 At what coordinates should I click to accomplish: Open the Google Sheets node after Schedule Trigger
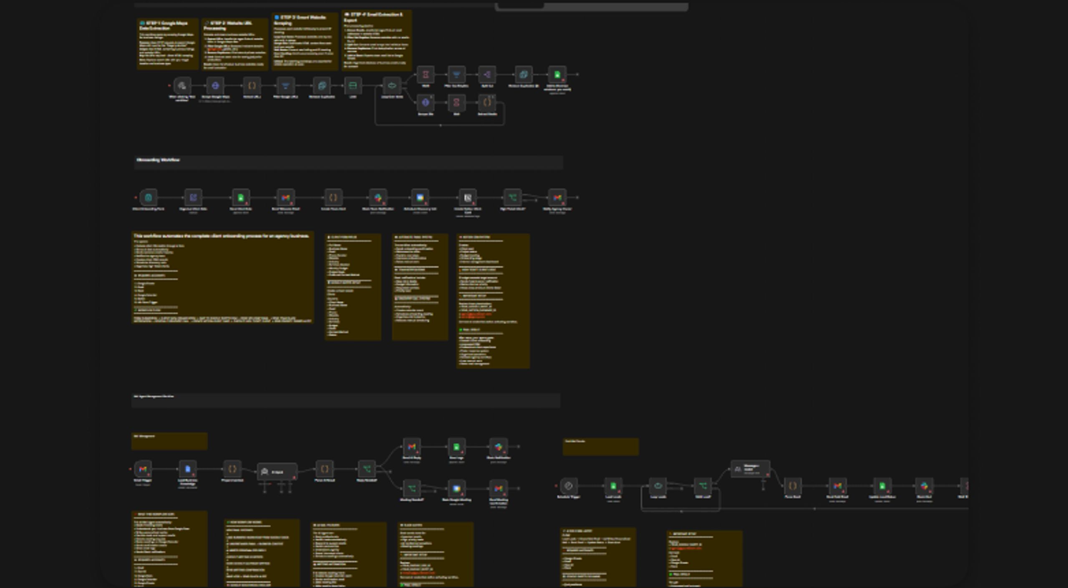pyautogui.click(x=613, y=486)
